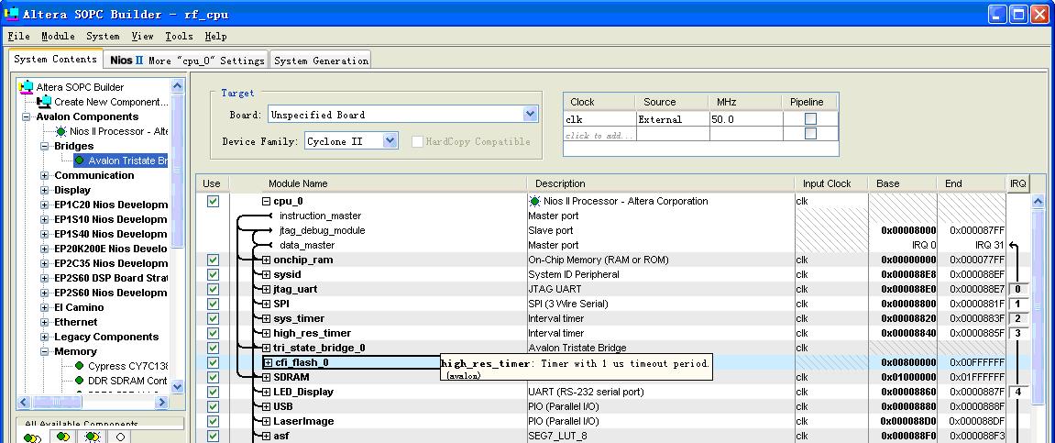
Task: Open the System menu
Action: 103,37
